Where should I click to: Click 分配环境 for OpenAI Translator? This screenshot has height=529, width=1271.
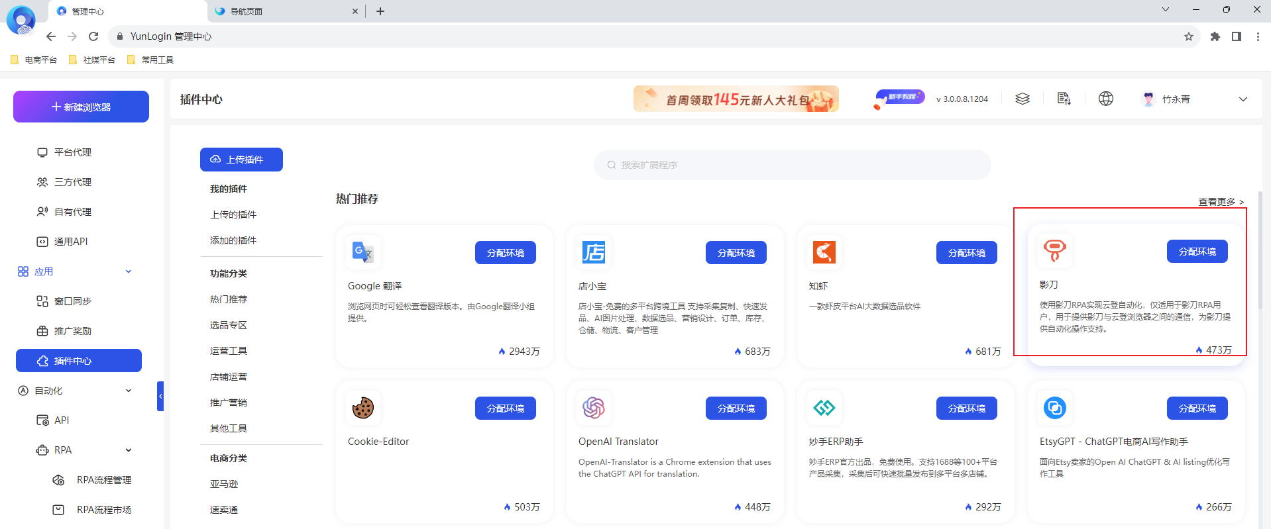pos(736,409)
